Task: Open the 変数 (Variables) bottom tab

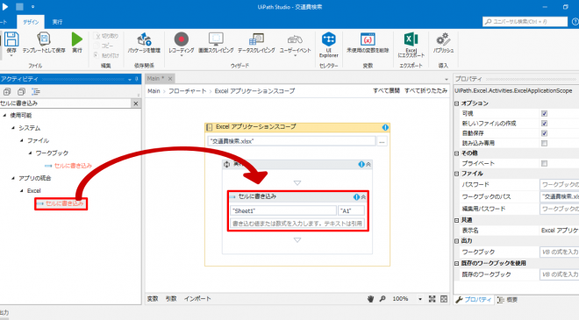Action: pyautogui.click(x=153, y=299)
